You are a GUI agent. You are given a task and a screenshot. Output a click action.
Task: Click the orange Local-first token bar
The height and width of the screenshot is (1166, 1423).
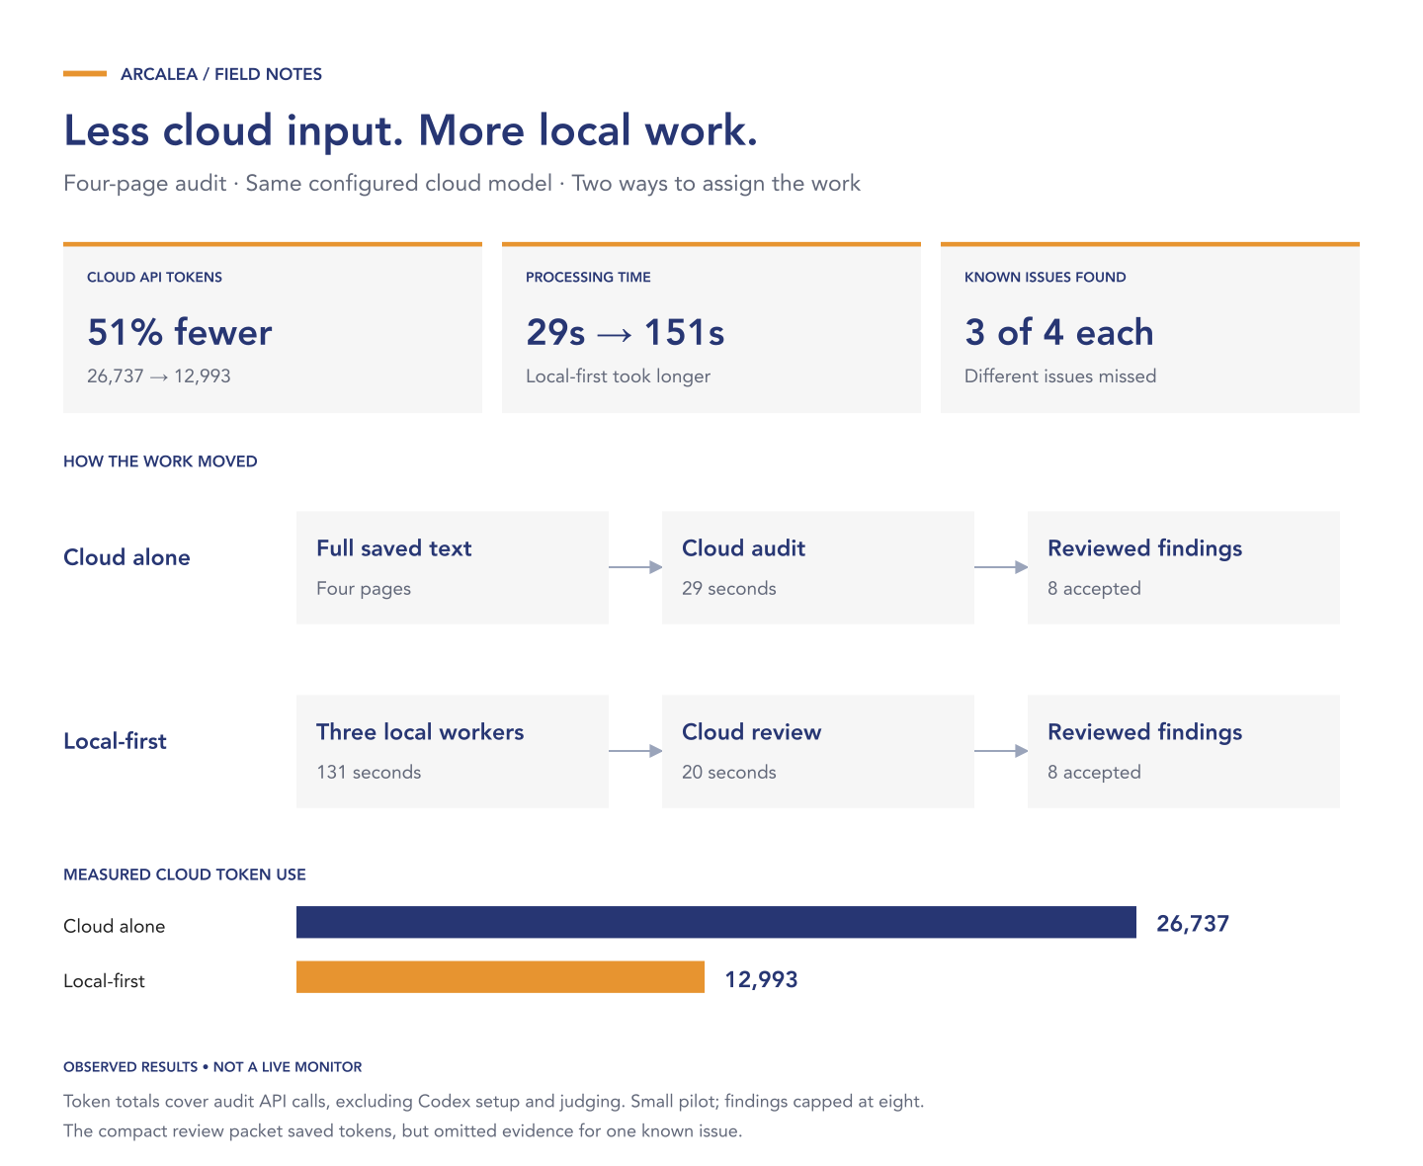500,977
